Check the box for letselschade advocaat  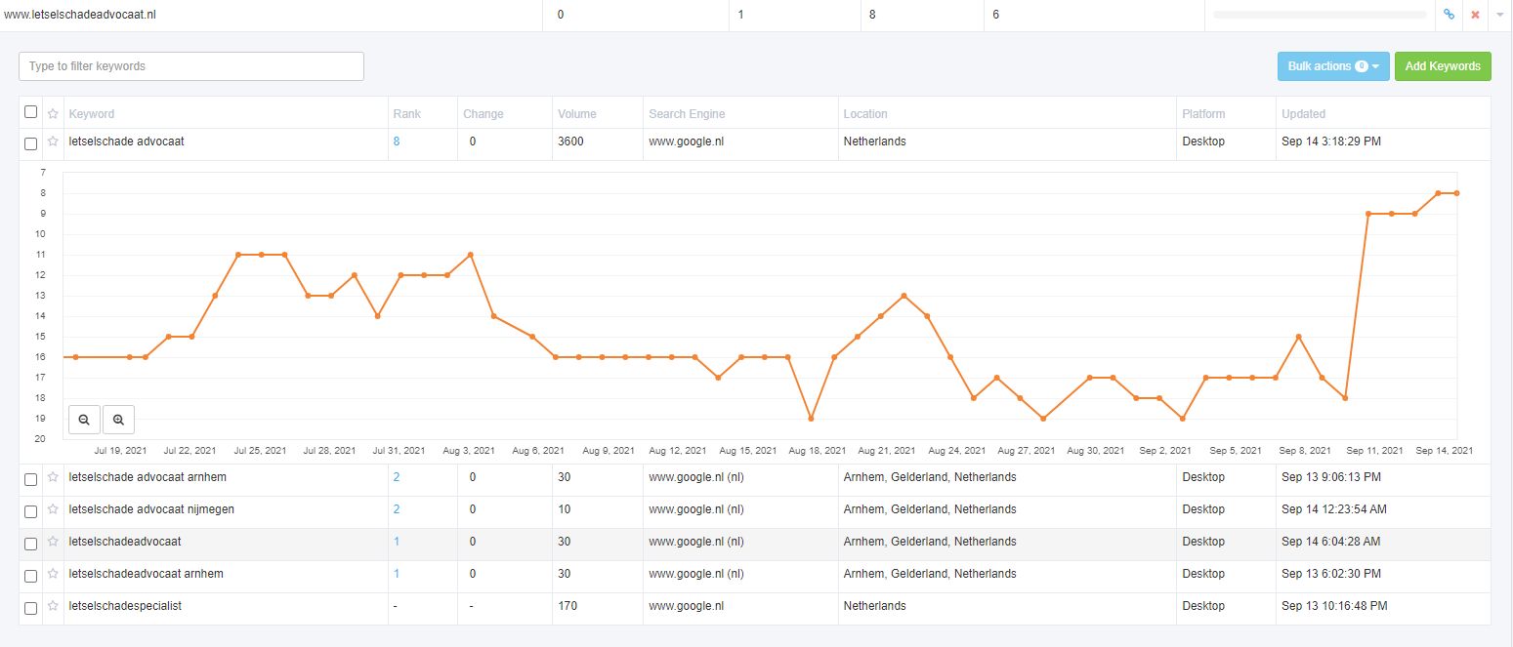30,143
